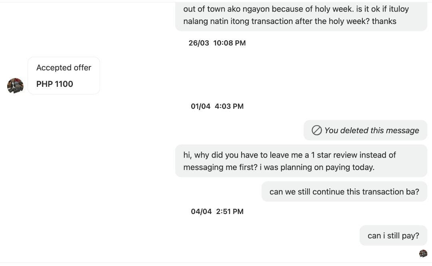Click the 'Accepted offer' label text

64,68
